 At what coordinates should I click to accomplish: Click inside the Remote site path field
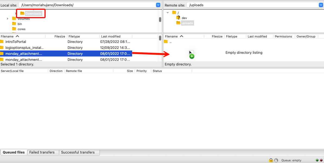click(244, 5)
